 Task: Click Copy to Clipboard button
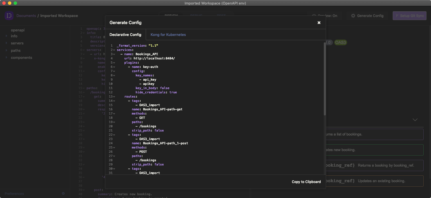306,182
